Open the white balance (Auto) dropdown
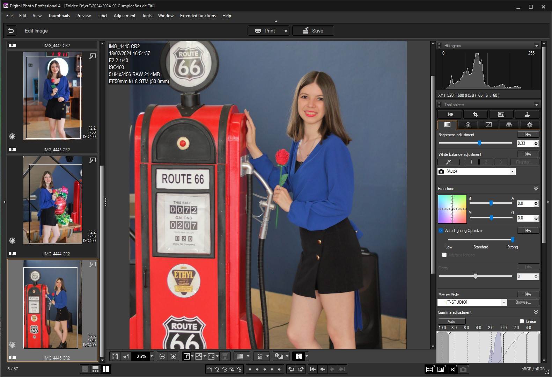 (513, 171)
